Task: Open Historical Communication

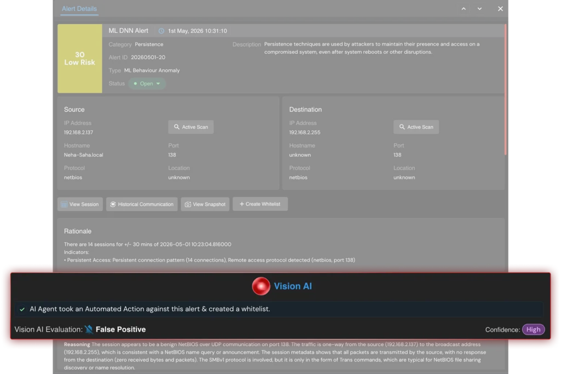Action: (x=142, y=204)
